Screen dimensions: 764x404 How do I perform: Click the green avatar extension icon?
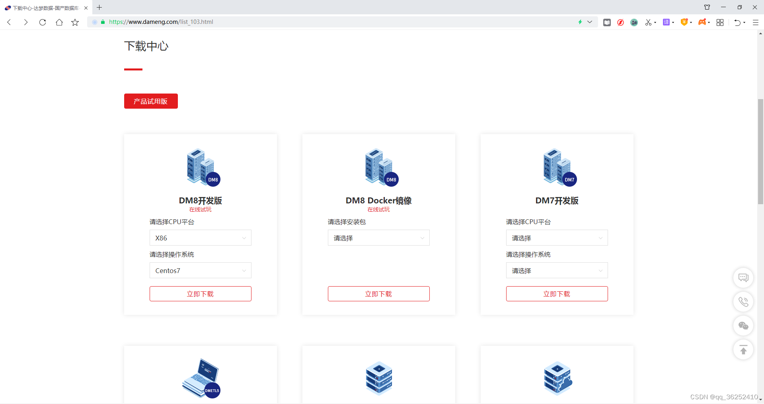point(634,22)
